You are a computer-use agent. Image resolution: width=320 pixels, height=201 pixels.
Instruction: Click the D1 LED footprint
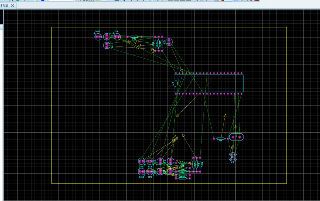(x=170, y=161)
